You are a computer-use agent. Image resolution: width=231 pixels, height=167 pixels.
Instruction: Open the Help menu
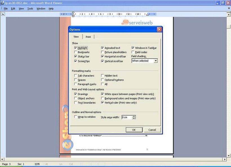tap(51, 8)
